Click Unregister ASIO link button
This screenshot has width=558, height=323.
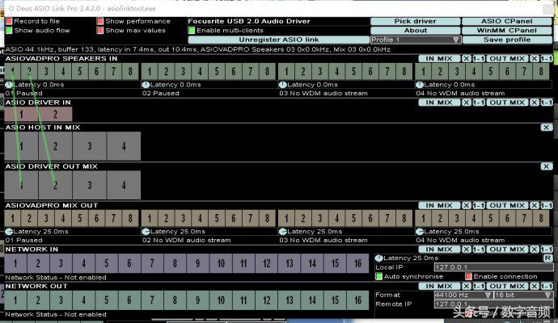(279, 40)
